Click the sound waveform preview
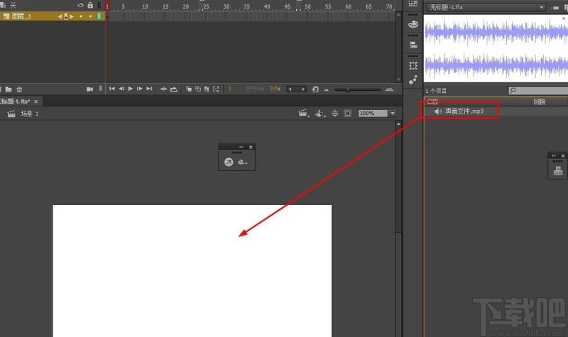The height and width of the screenshot is (337, 568). click(x=496, y=48)
